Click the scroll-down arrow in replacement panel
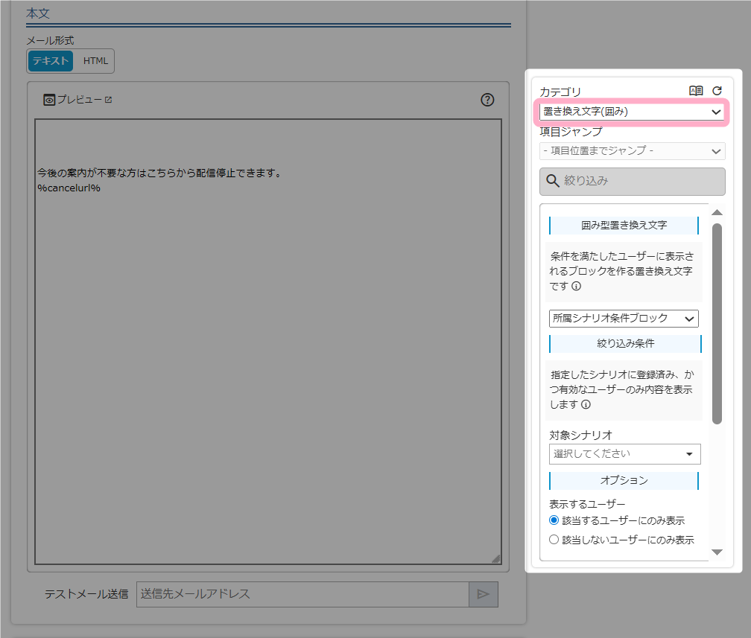Screen dimensions: 751x638 pyautogui.click(x=717, y=552)
